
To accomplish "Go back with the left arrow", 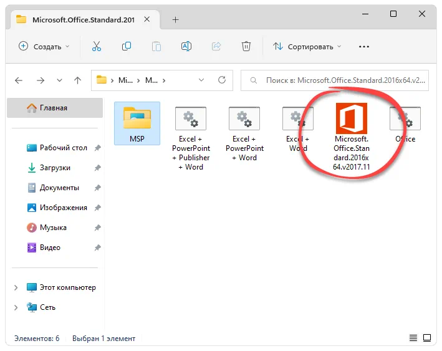I will click(19, 80).
